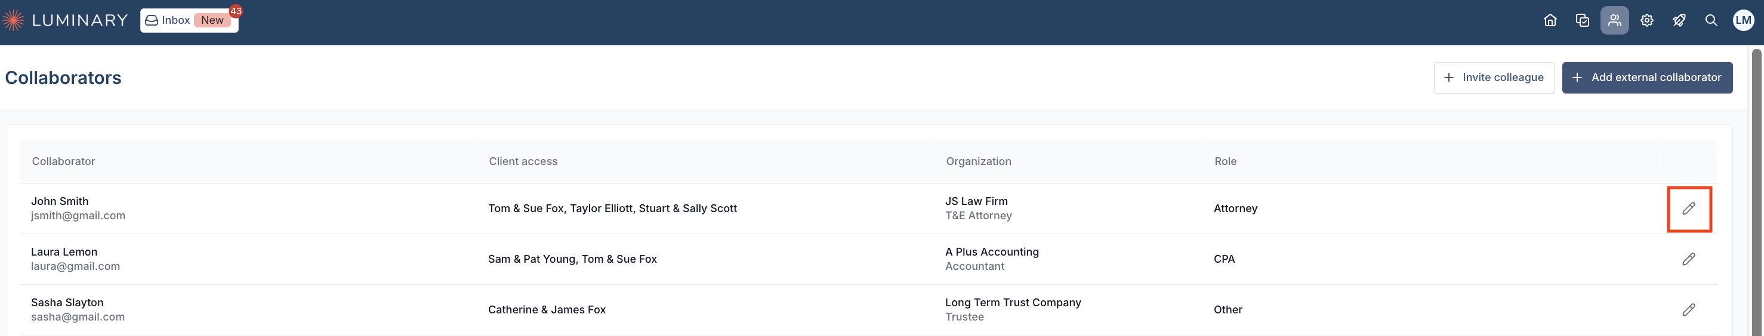Image resolution: width=1764 pixels, height=336 pixels.
Task: Select the collaborators people icon
Action: pyautogui.click(x=1614, y=20)
